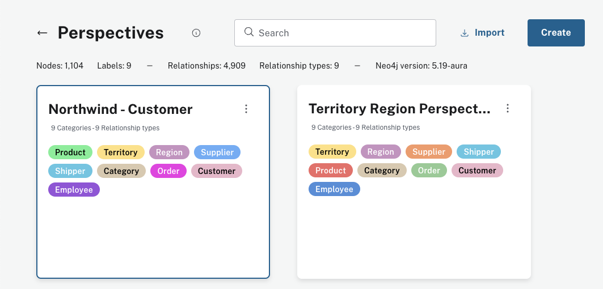Click the back arrow next to Perspectives
Screen dimensions: 603x289
[x=42, y=33]
